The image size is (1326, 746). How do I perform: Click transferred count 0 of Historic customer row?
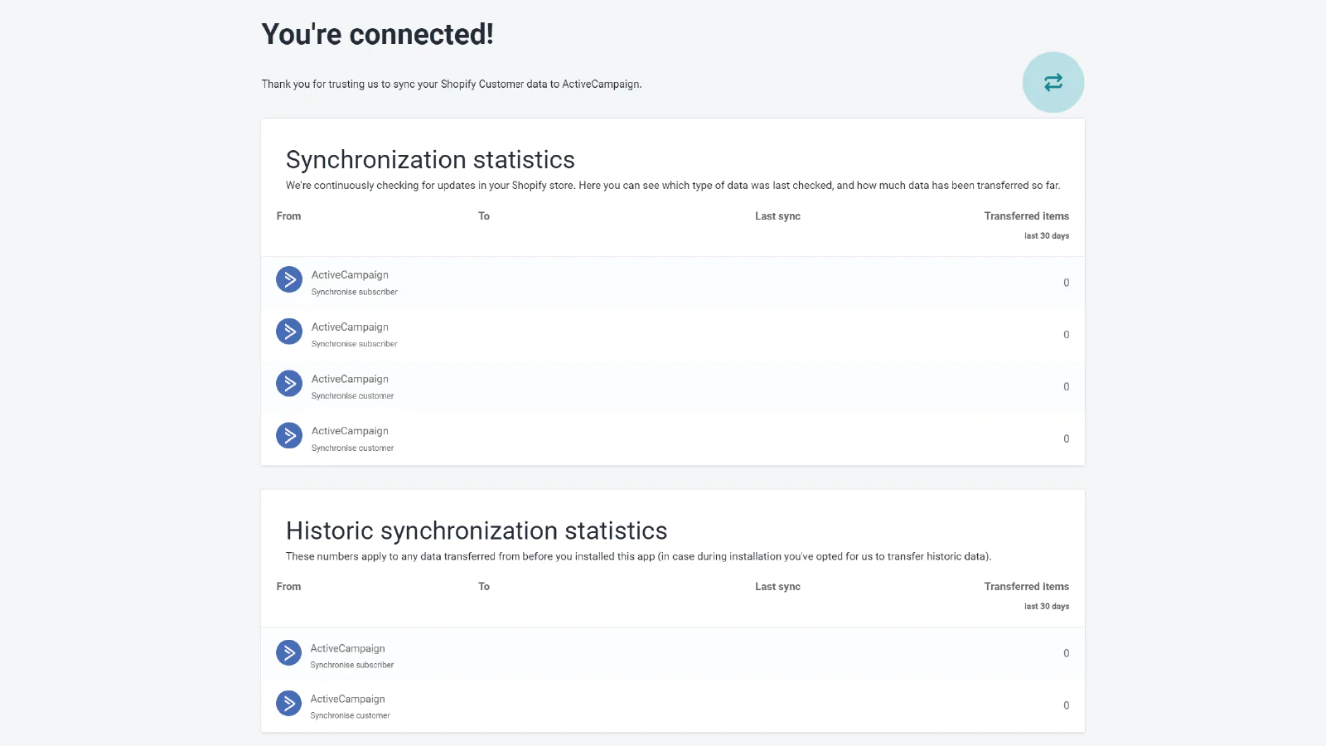coord(1066,705)
